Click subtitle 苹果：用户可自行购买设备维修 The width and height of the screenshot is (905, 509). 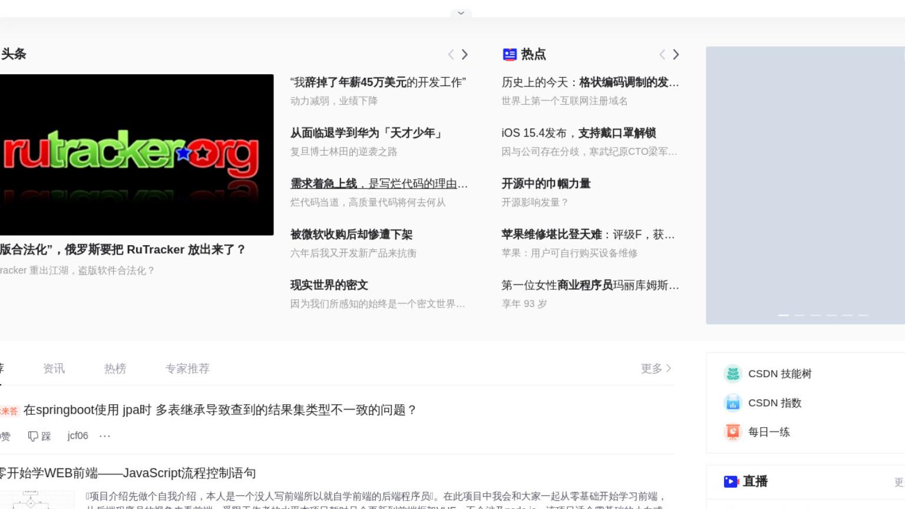click(569, 253)
